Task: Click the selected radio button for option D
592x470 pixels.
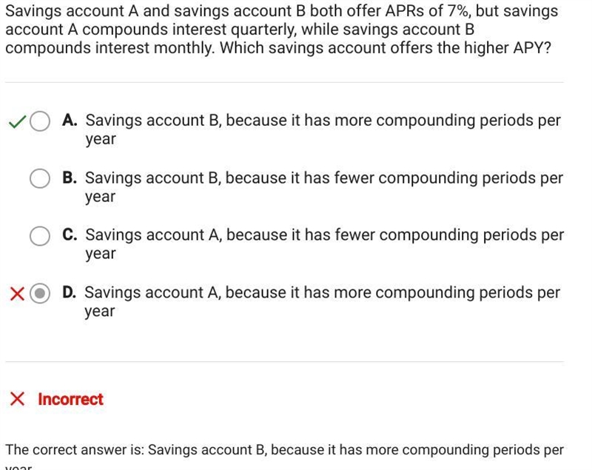Action: [x=40, y=293]
